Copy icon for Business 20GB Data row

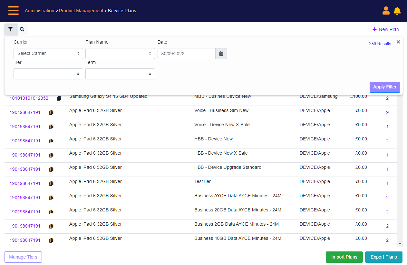(51, 212)
